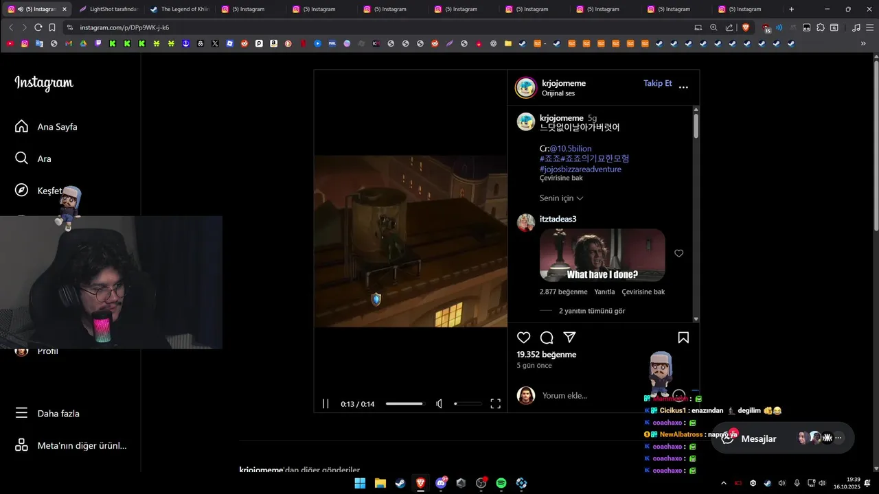
Task: Open hashtag #jojosbizzareadventure
Action: pos(580,169)
